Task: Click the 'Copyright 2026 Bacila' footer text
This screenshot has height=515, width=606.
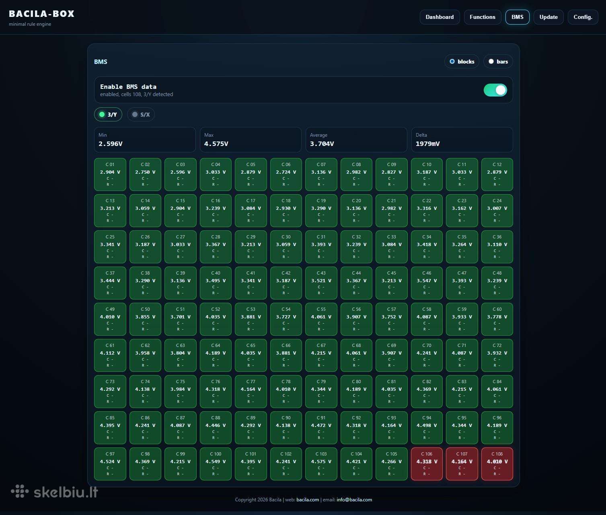Action: coord(258,500)
